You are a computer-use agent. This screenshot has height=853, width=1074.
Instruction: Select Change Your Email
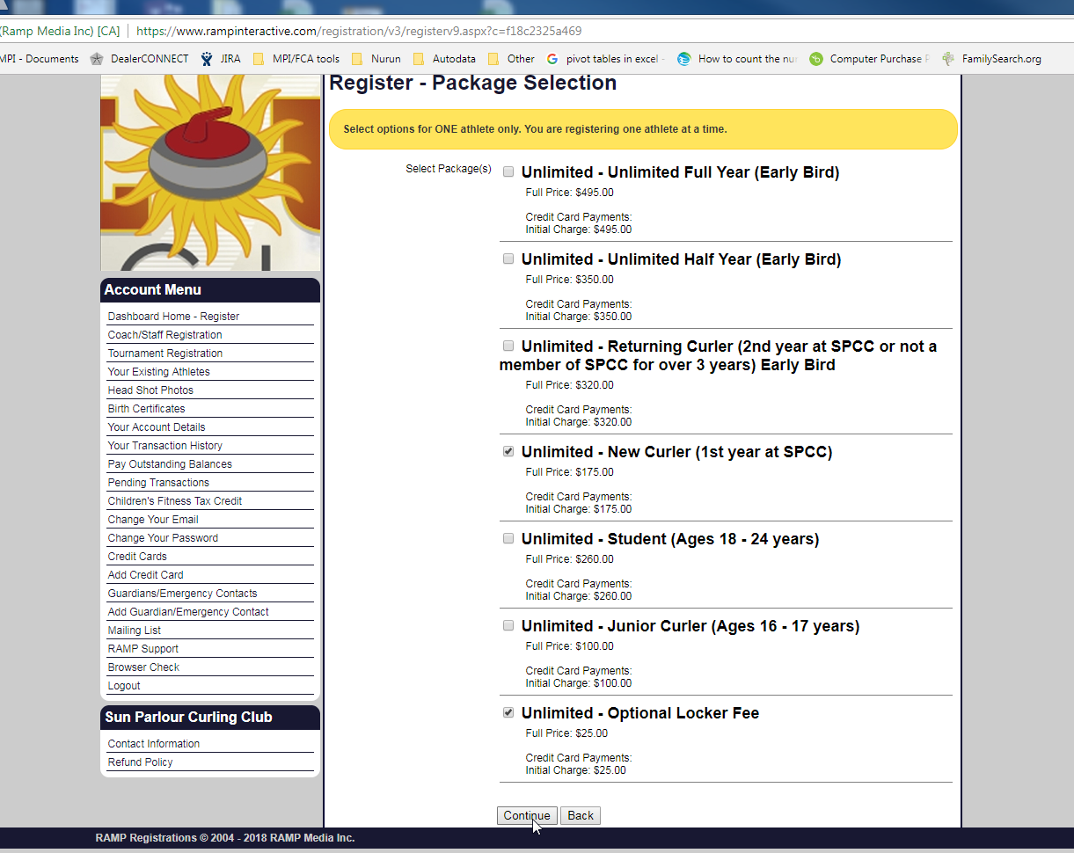click(x=153, y=520)
